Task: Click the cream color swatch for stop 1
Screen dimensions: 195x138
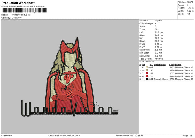Action: (x=147, y=67)
